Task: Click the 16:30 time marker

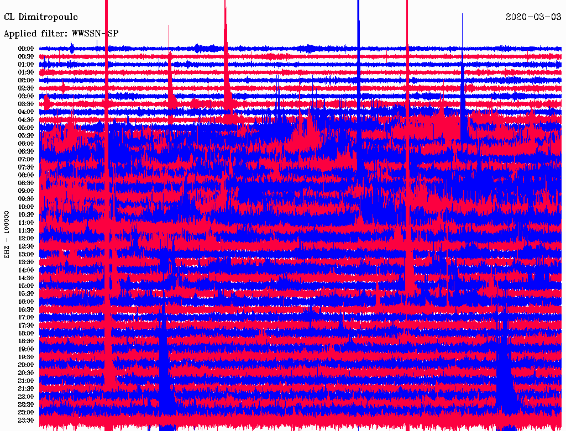Action: point(26,310)
